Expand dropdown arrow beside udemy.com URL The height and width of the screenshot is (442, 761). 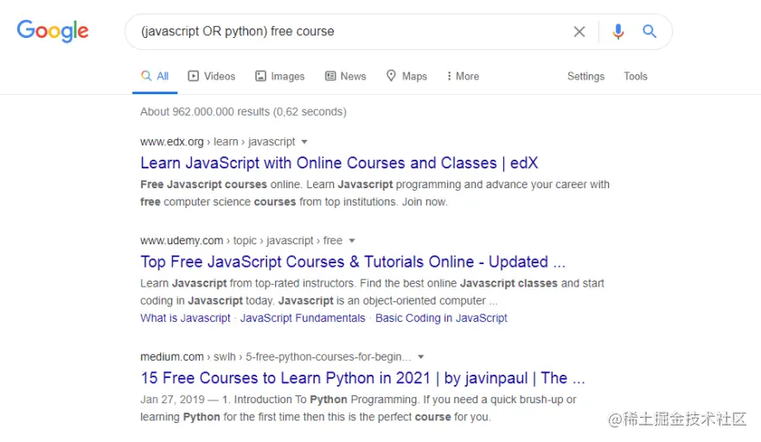(x=352, y=241)
